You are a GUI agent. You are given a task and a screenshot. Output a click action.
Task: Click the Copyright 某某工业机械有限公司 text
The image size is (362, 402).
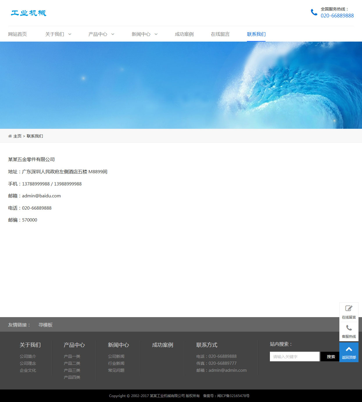(x=154, y=396)
